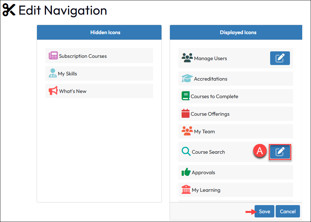The height and width of the screenshot is (222, 311).
Task: Click the Course Search magnifier icon
Action: [x=186, y=151]
